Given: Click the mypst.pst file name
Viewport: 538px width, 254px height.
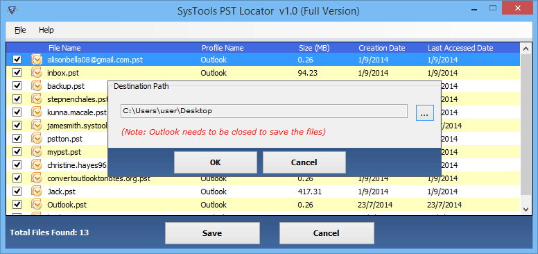Looking at the screenshot, I should [64, 152].
